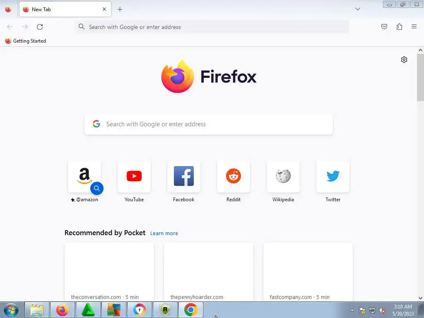The width and height of the screenshot is (424, 318).
Task: Click the Google logo in the page search box
Action: 96,124
